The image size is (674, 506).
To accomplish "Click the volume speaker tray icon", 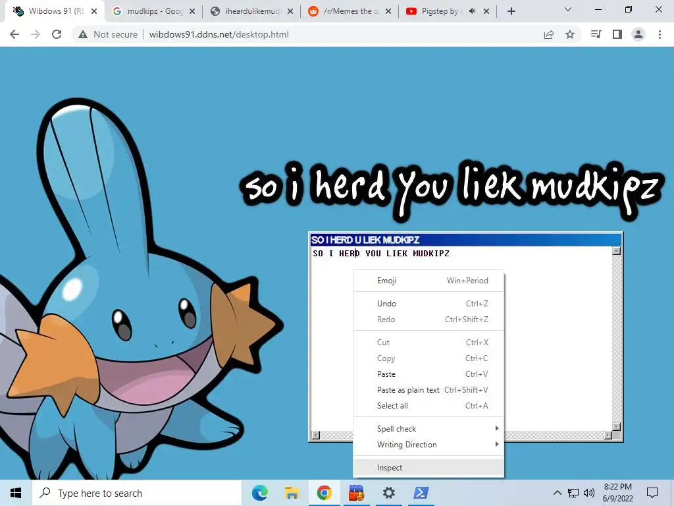I will (589, 493).
